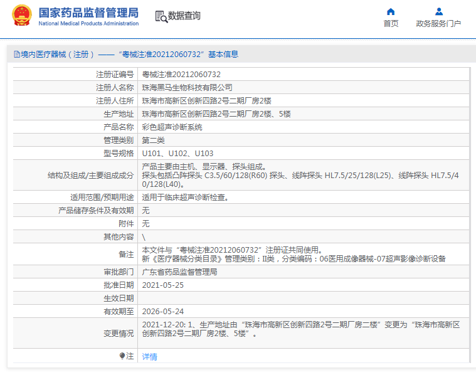Open 政务服务门户 user icon
476x375 pixels.
coord(438,11)
